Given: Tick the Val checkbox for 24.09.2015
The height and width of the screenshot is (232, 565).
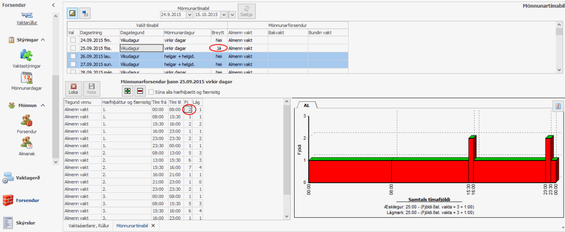Looking at the screenshot, I should [x=72, y=41].
